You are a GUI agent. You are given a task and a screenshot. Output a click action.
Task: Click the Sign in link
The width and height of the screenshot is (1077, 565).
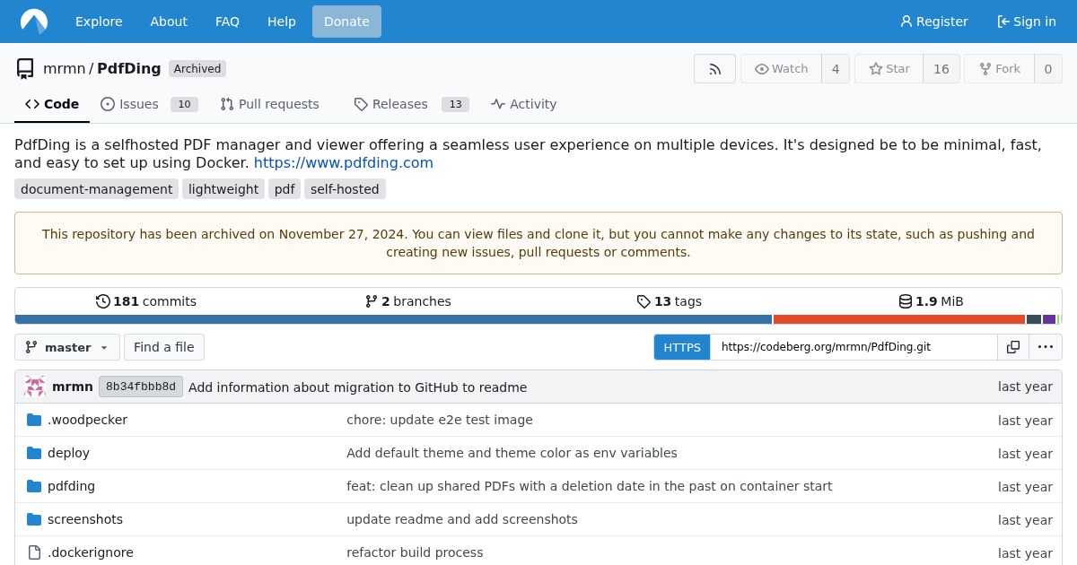(x=1027, y=22)
